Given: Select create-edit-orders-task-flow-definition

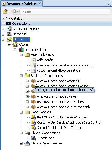Looking at the screenshot, I should click(65, 65).
